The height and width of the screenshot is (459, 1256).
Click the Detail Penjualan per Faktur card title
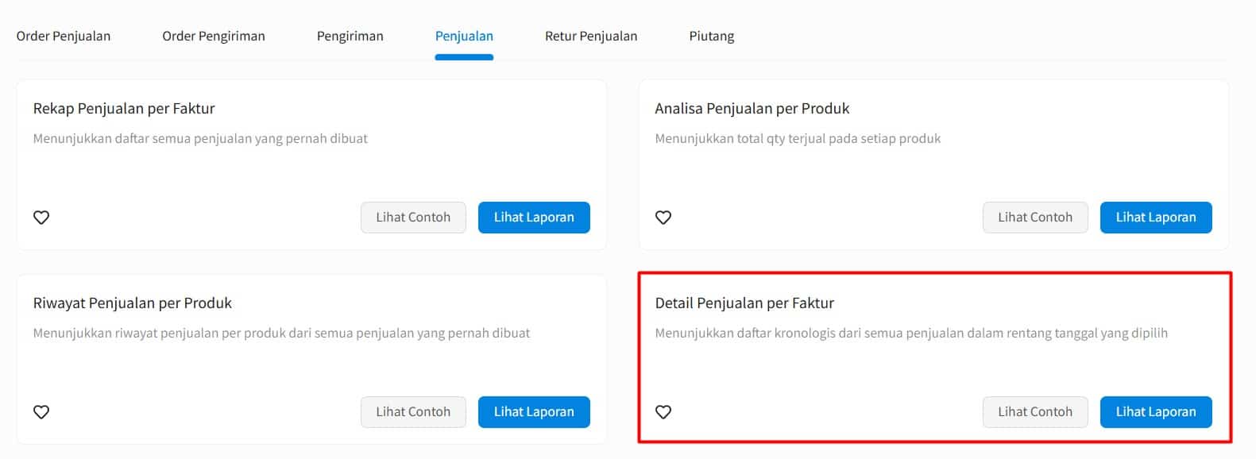pos(744,303)
